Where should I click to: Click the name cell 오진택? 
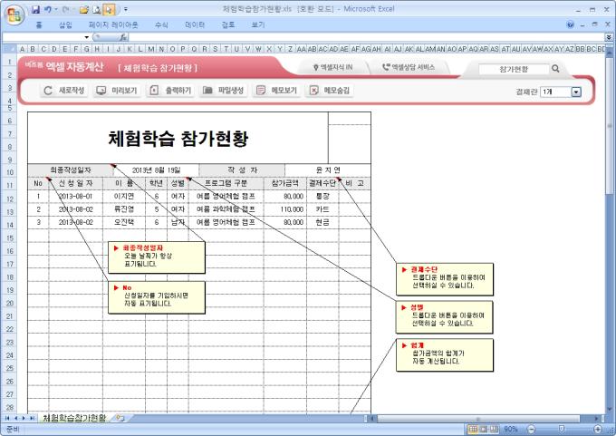point(124,222)
